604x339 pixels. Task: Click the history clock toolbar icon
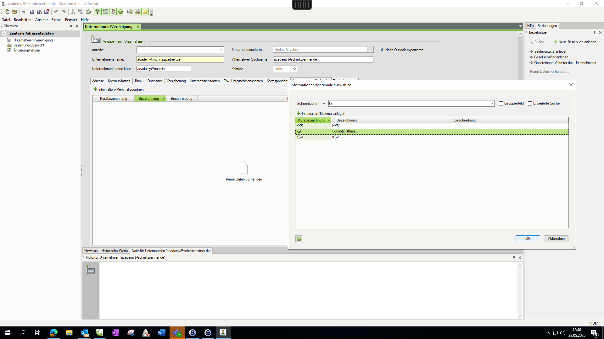(x=113, y=12)
